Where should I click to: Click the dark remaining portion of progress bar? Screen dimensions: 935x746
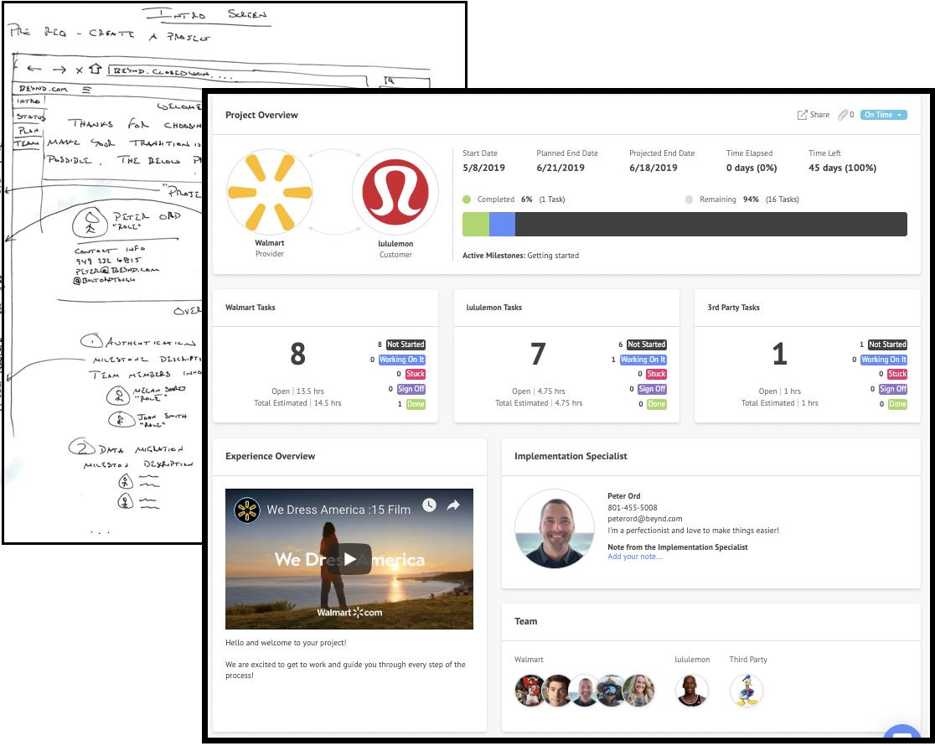(710, 224)
